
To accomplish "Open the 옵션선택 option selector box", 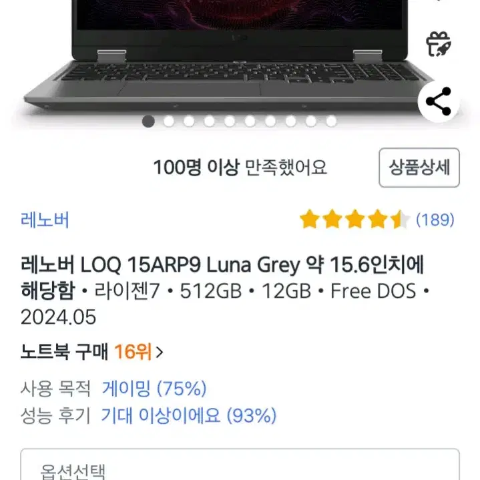I will click(240, 464).
